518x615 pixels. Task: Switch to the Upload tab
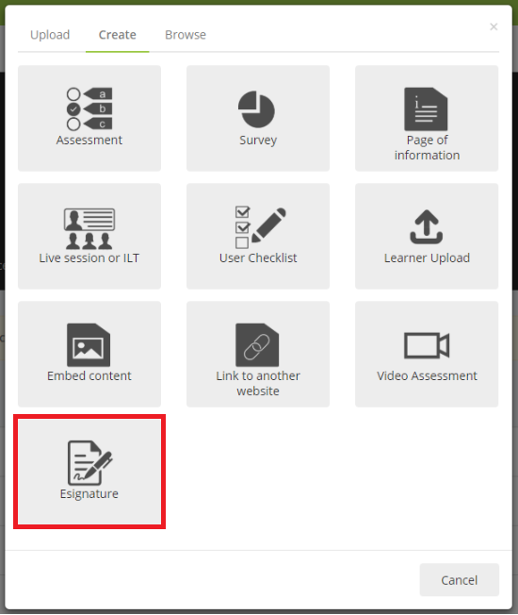coord(50,35)
